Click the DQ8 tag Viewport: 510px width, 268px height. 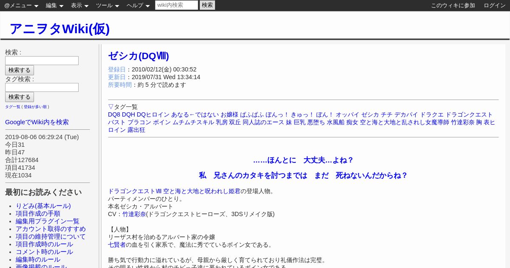(x=114, y=114)
